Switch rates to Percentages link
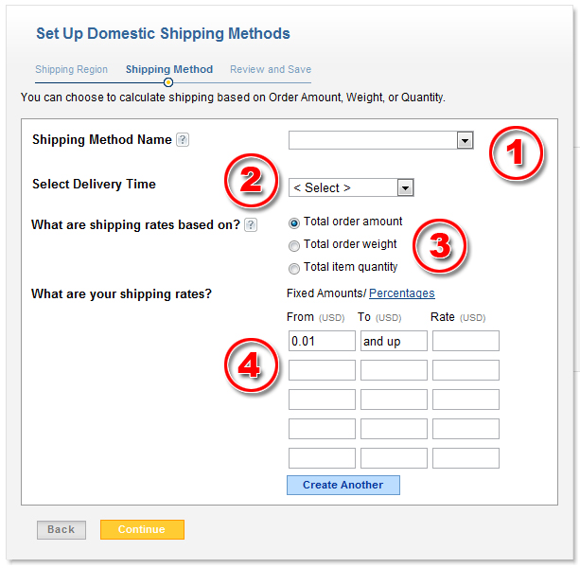The width and height of the screenshot is (580, 568). tap(402, 293)
